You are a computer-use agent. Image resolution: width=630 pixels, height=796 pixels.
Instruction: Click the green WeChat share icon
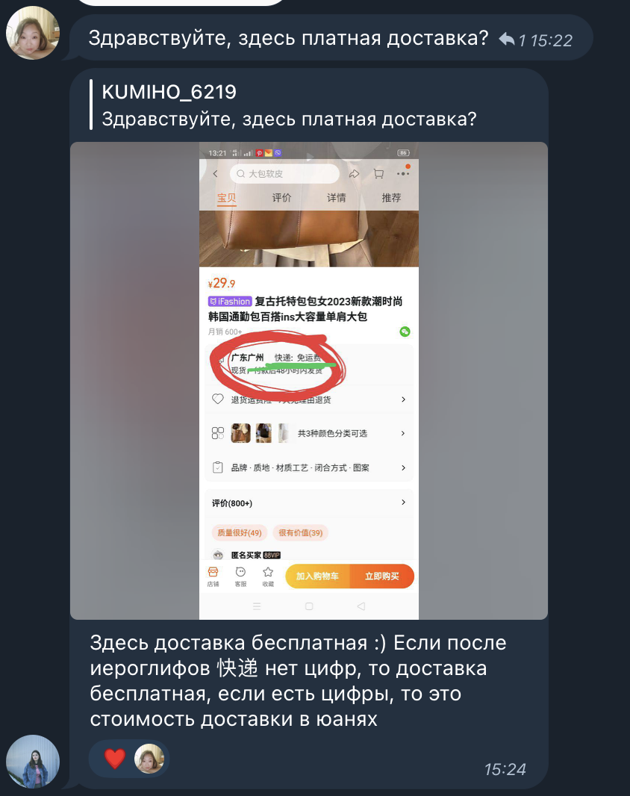coord(405,332)
